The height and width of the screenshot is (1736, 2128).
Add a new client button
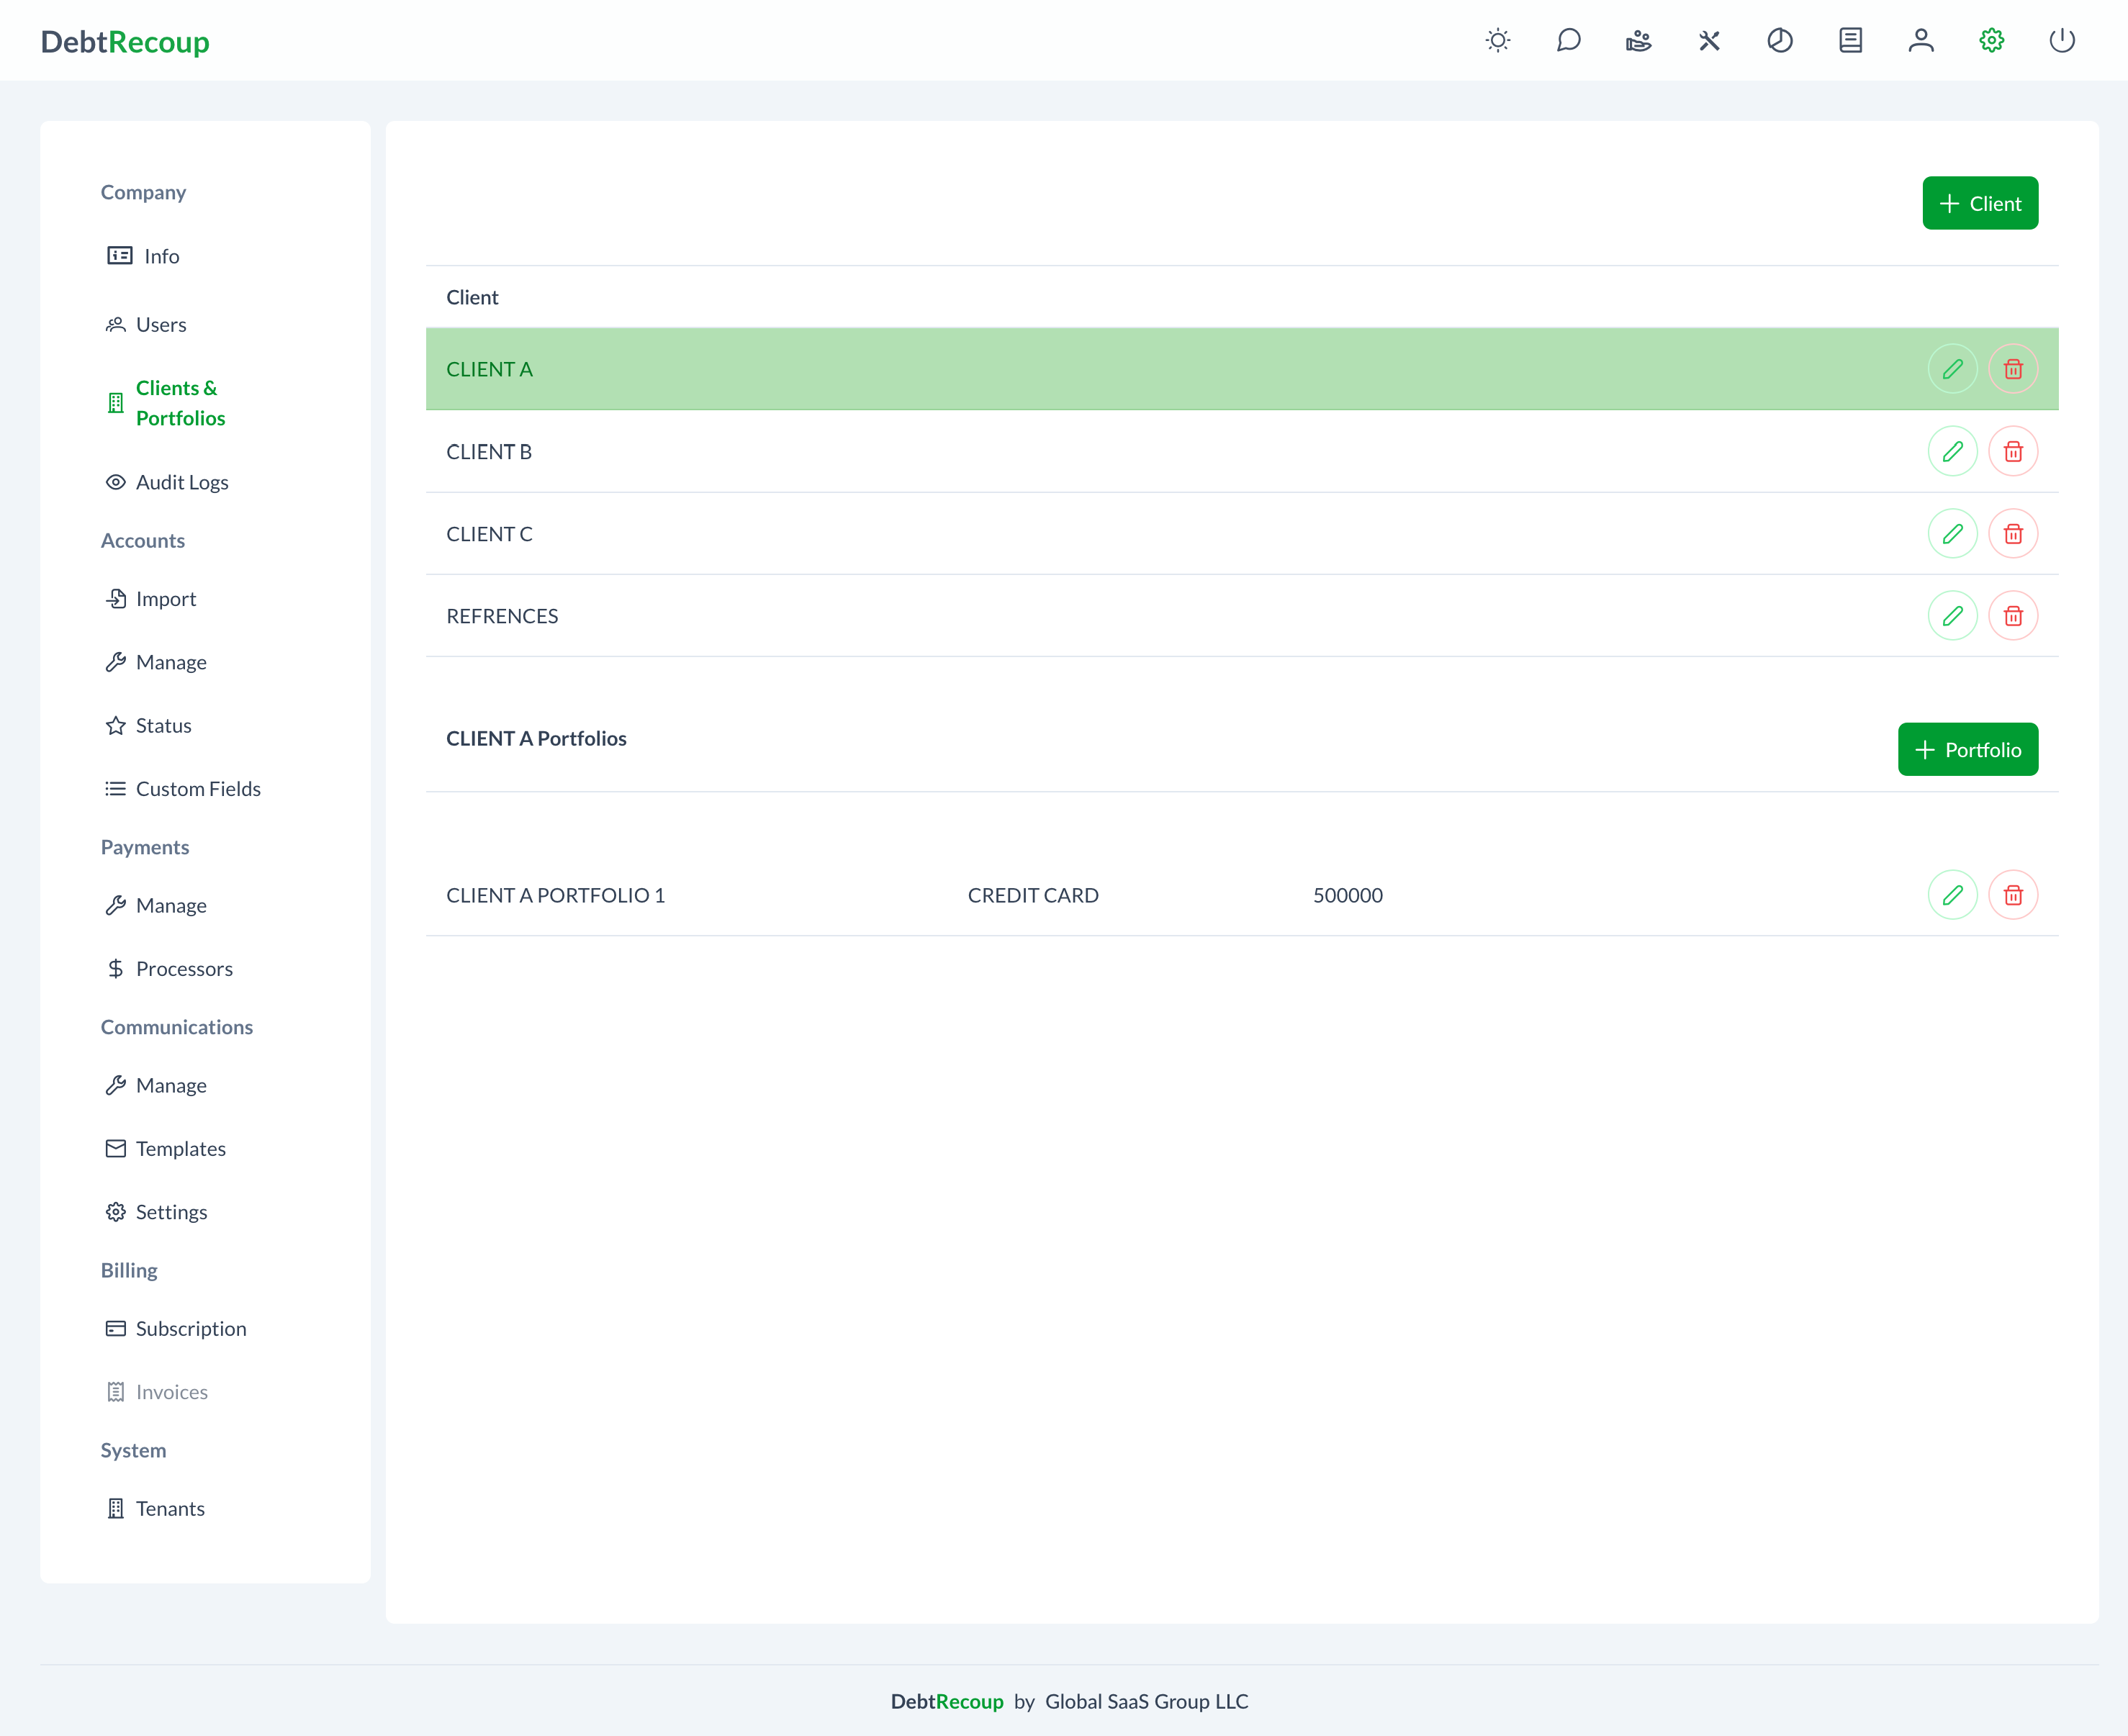tap(1979, 203)
